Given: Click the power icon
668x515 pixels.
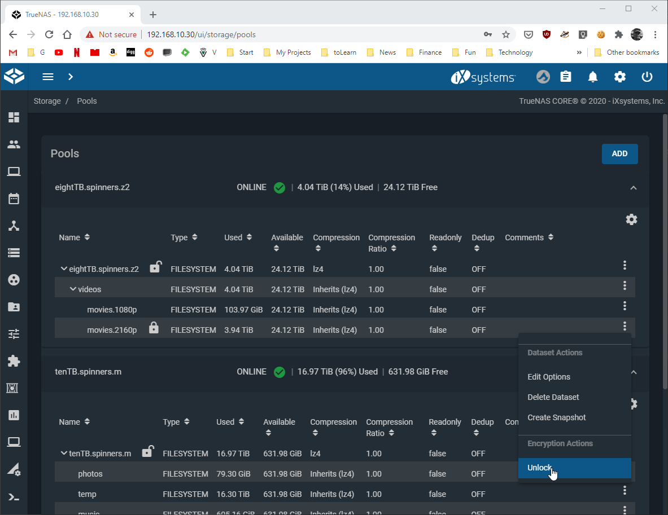Looking at the screenshot, I should pos(647,77).
